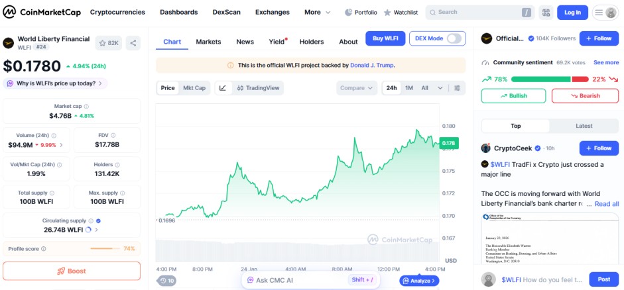Click Read all on CryptoCeek post
The image size is (624, 290).
[x=607, y=204]
